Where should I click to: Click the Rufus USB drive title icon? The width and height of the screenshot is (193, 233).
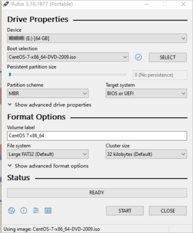coord(6,4)
